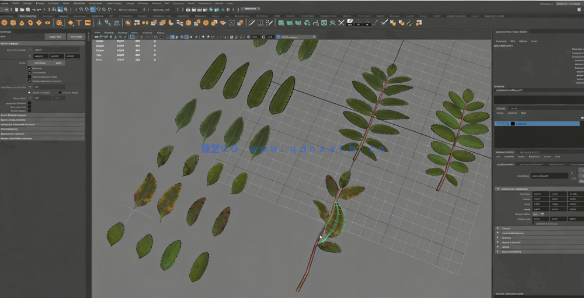Click the polygon sphere shelf icon
The height and width of the screenshot is (298, 584).
5,23
